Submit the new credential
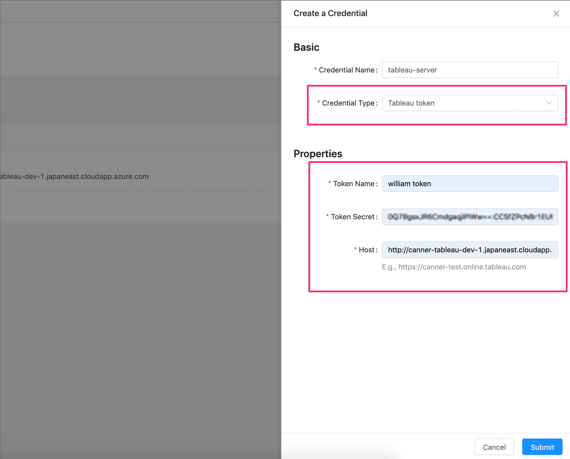The image size is (570, 459). (542, 447)
